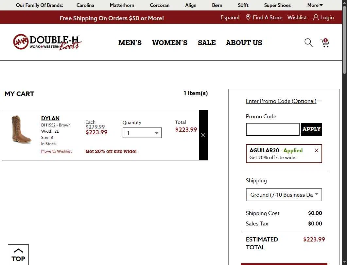The width and height of the screenshot is (347, 265).
Task: Open the DYLAN product link
Action: 50,118
